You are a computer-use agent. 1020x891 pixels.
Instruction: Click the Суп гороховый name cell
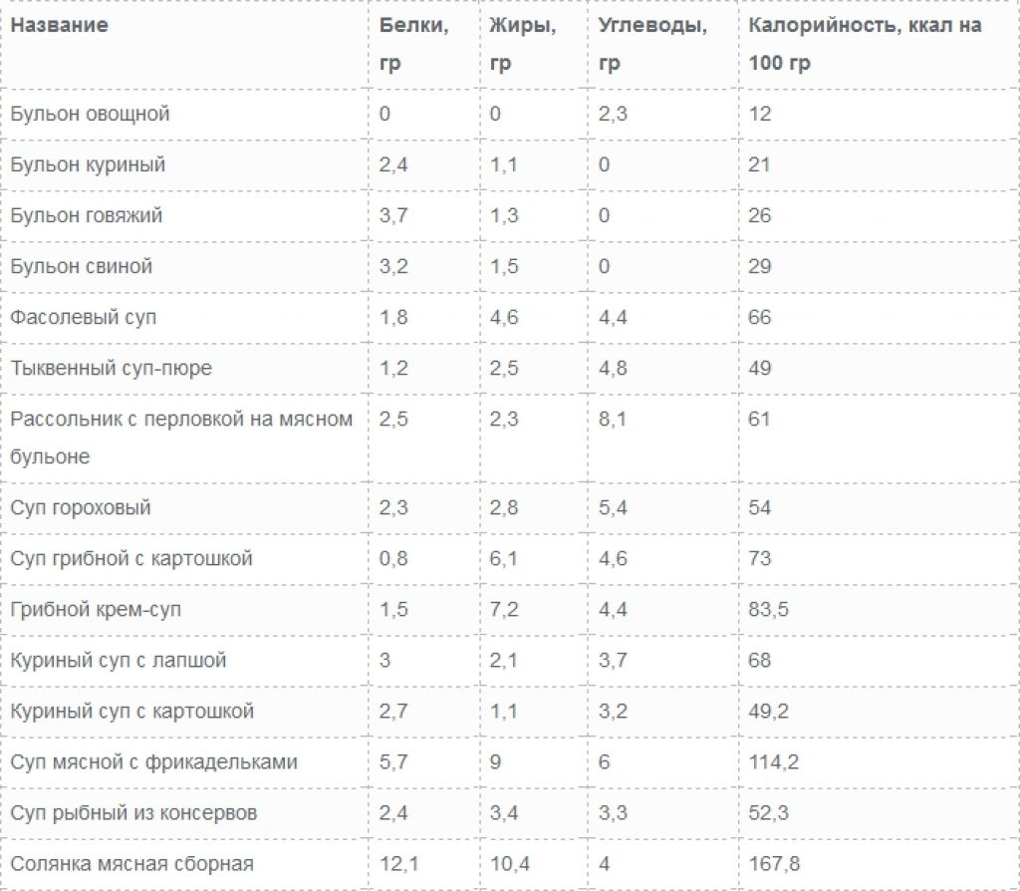click(81, 507)
